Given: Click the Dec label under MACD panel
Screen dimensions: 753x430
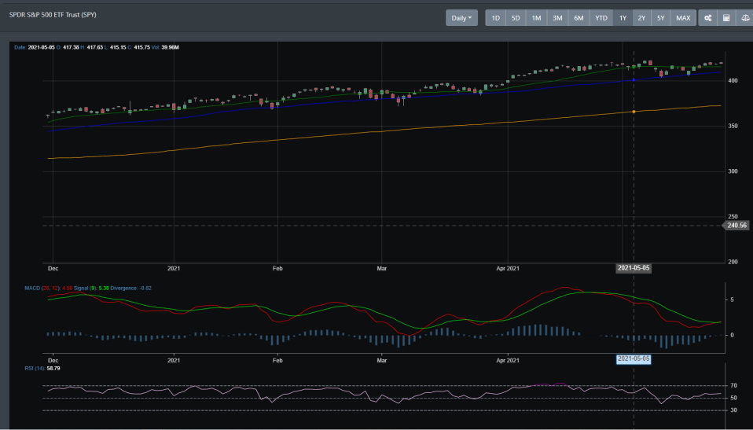Looking at the screenshot, I should 53,360.
